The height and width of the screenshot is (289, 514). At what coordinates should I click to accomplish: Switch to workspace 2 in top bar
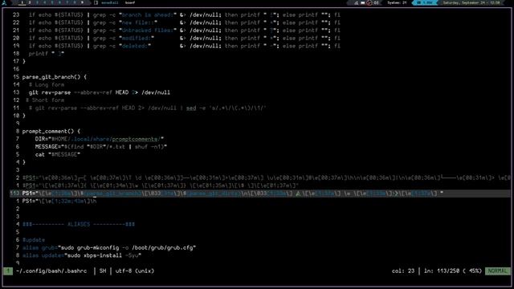(x=30, y=2)
